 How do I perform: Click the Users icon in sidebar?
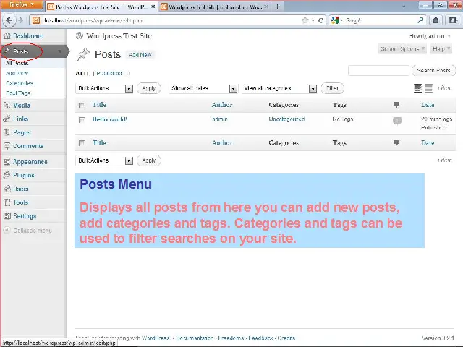click(x=7, y=189)
